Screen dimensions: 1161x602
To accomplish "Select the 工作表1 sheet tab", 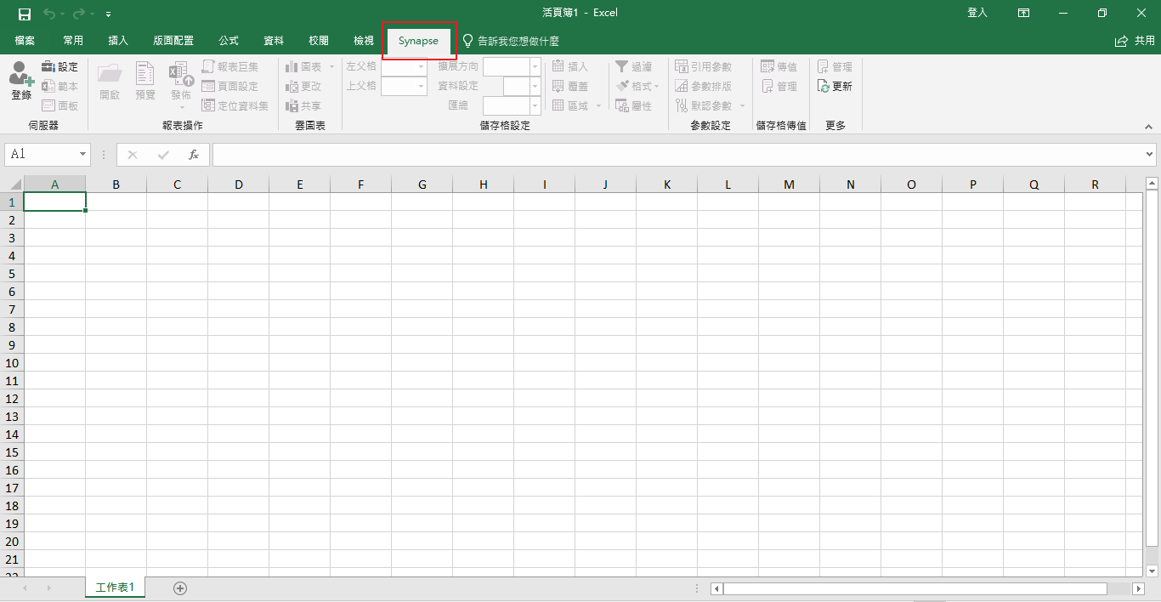I will [115, 588].
